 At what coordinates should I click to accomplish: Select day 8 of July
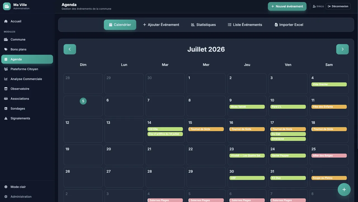pyautogui.click(x=206, y=106)
